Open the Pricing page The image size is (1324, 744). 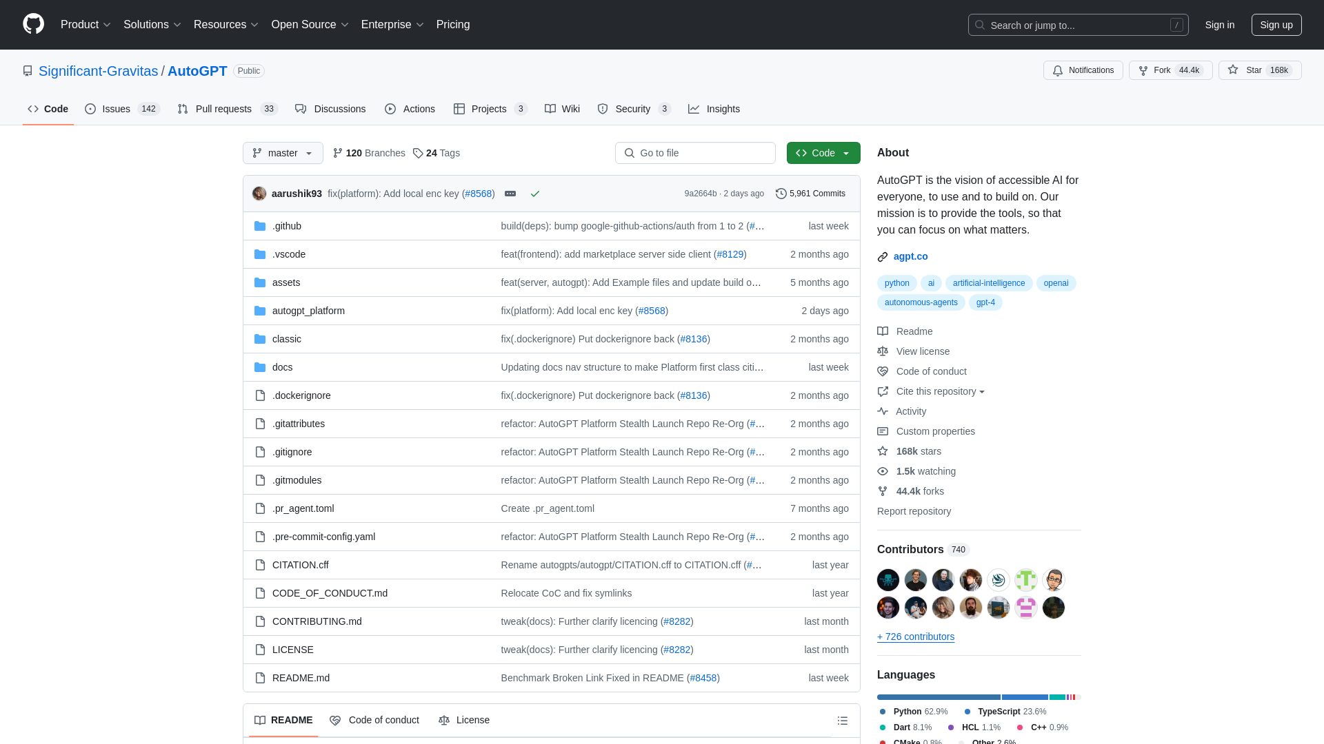pyautogui.click(x=453, y=25)
